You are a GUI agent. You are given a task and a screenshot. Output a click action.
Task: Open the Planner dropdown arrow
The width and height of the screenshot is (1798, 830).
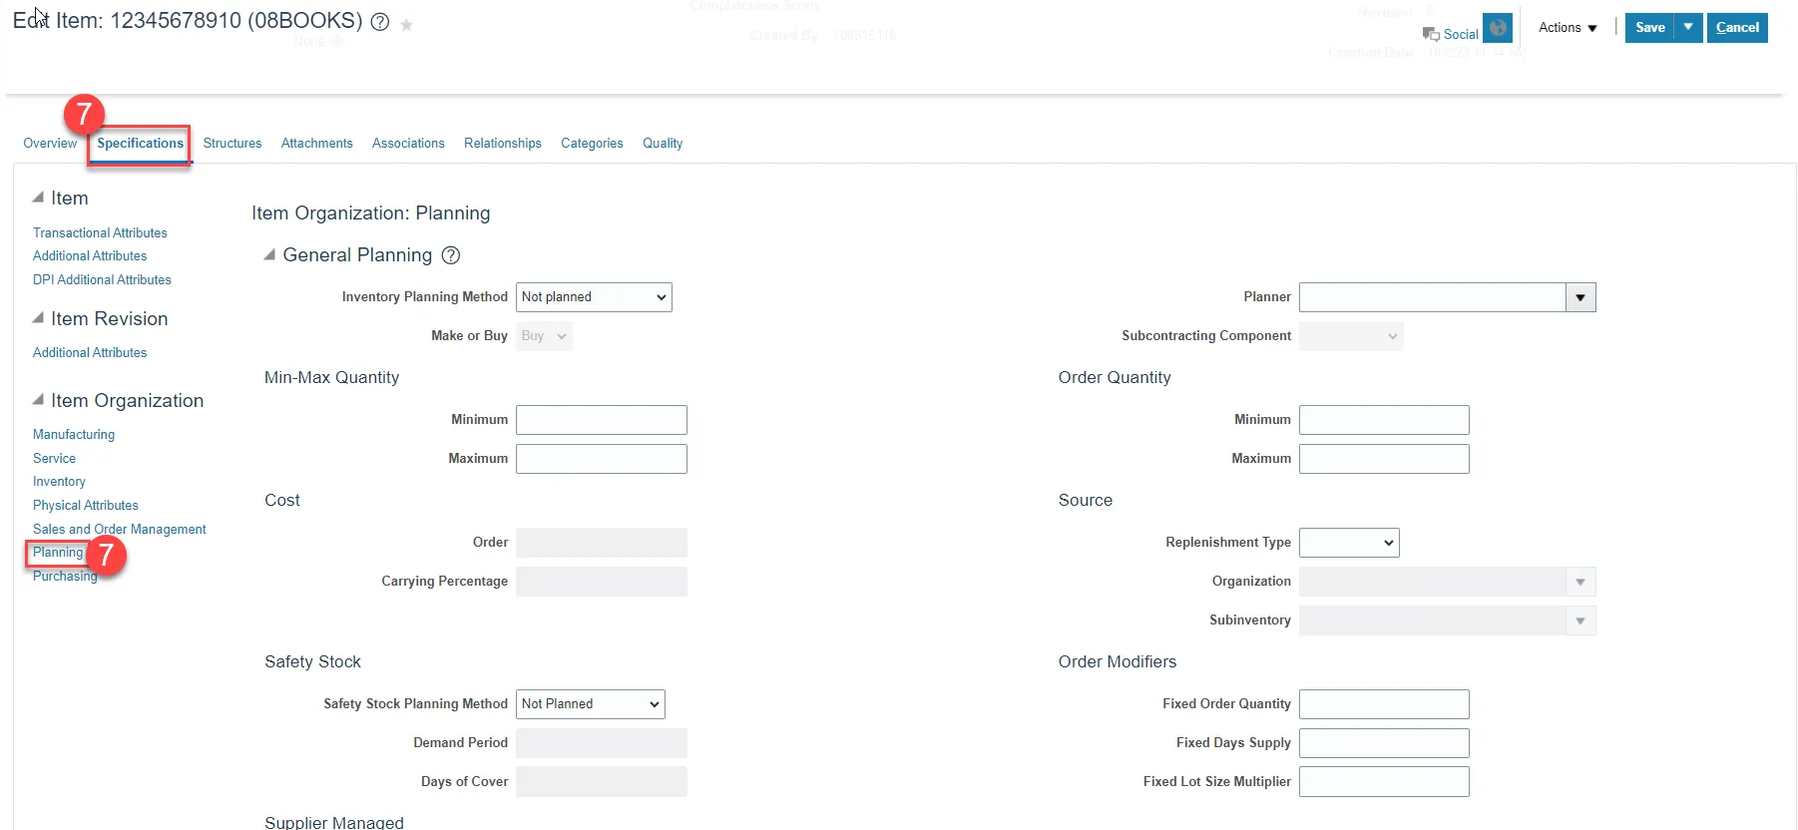1580,297
